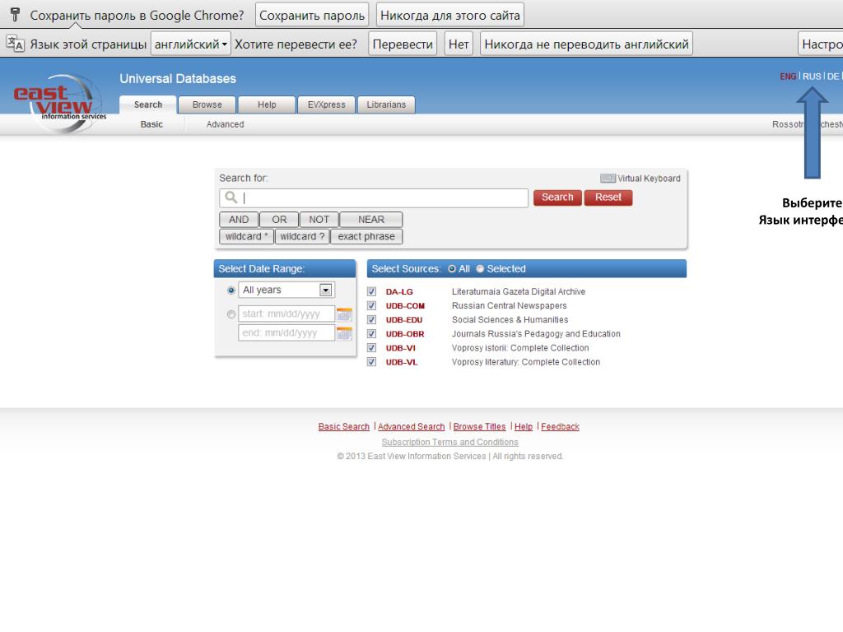Open the UDB-EDU database link
Image resolution: width=843 pixels, height=632 pixels.
404,319
